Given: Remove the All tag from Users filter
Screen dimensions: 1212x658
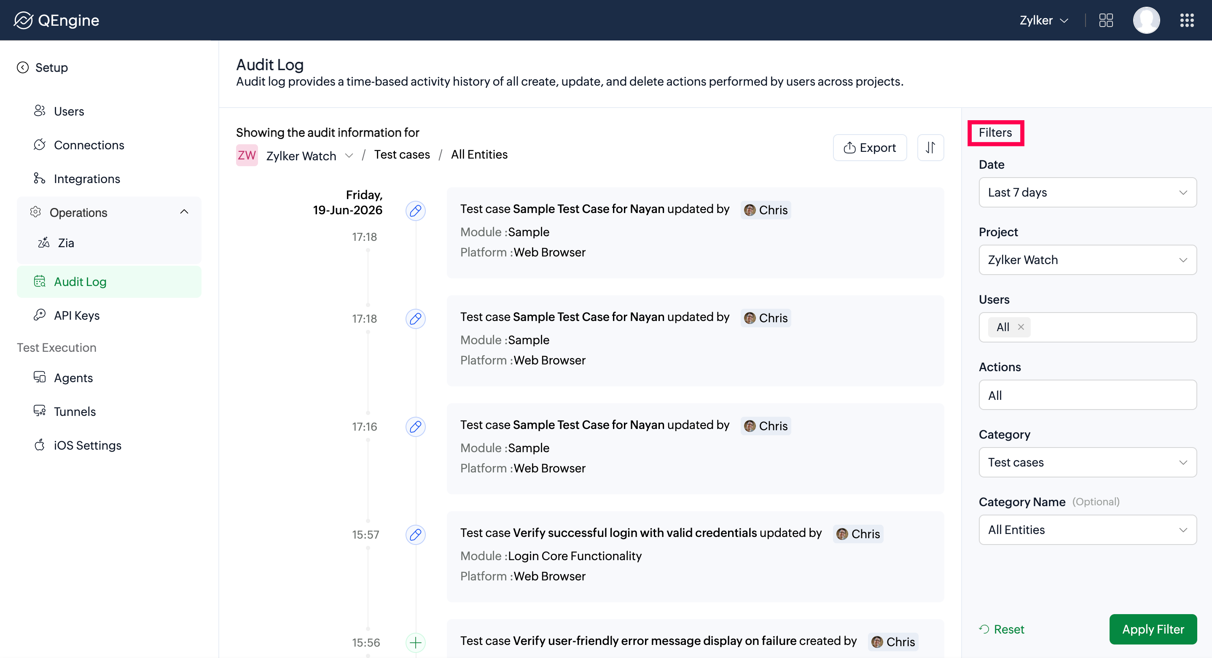Looking at the screenshot, I should (1021, 326).
